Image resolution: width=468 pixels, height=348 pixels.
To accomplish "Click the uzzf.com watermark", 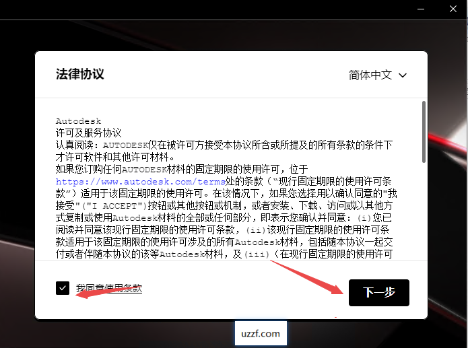I will (261, 333).
